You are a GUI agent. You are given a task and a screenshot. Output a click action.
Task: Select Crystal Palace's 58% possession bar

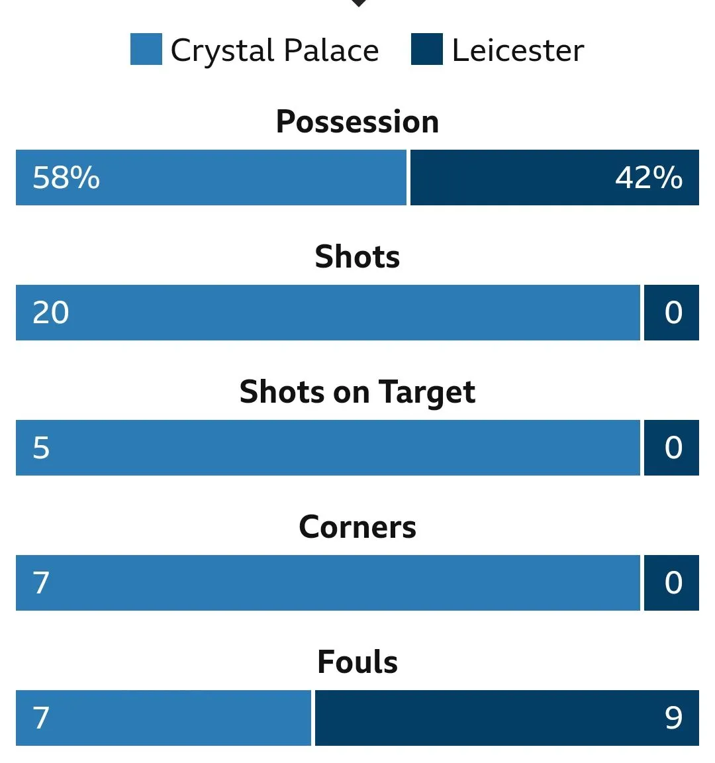[211, 178]
